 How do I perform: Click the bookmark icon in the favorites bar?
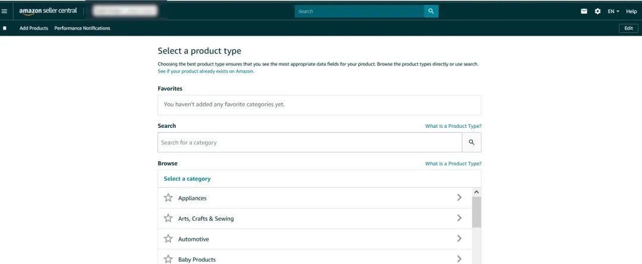click(x=5, y=28)
